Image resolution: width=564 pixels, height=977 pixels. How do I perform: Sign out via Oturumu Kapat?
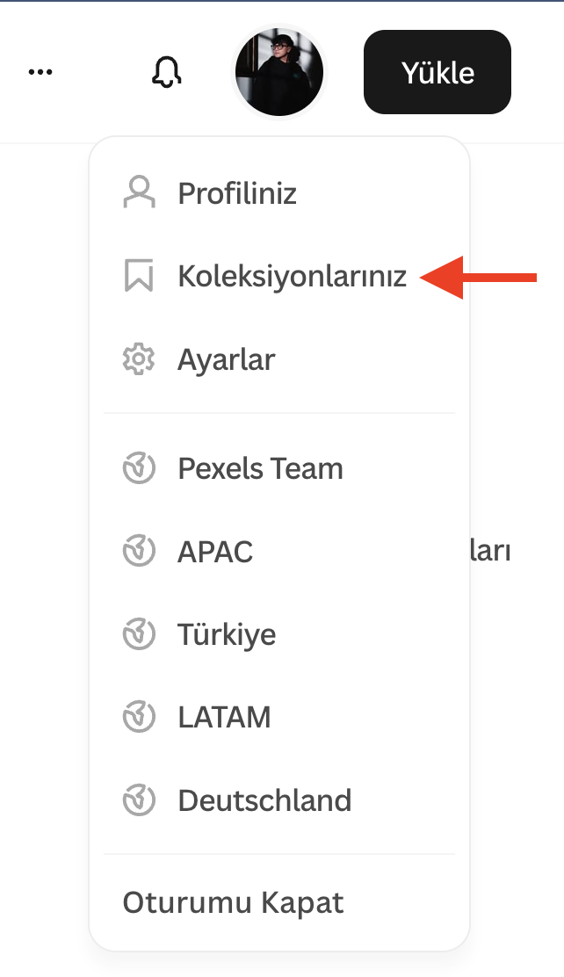[233, 902]
